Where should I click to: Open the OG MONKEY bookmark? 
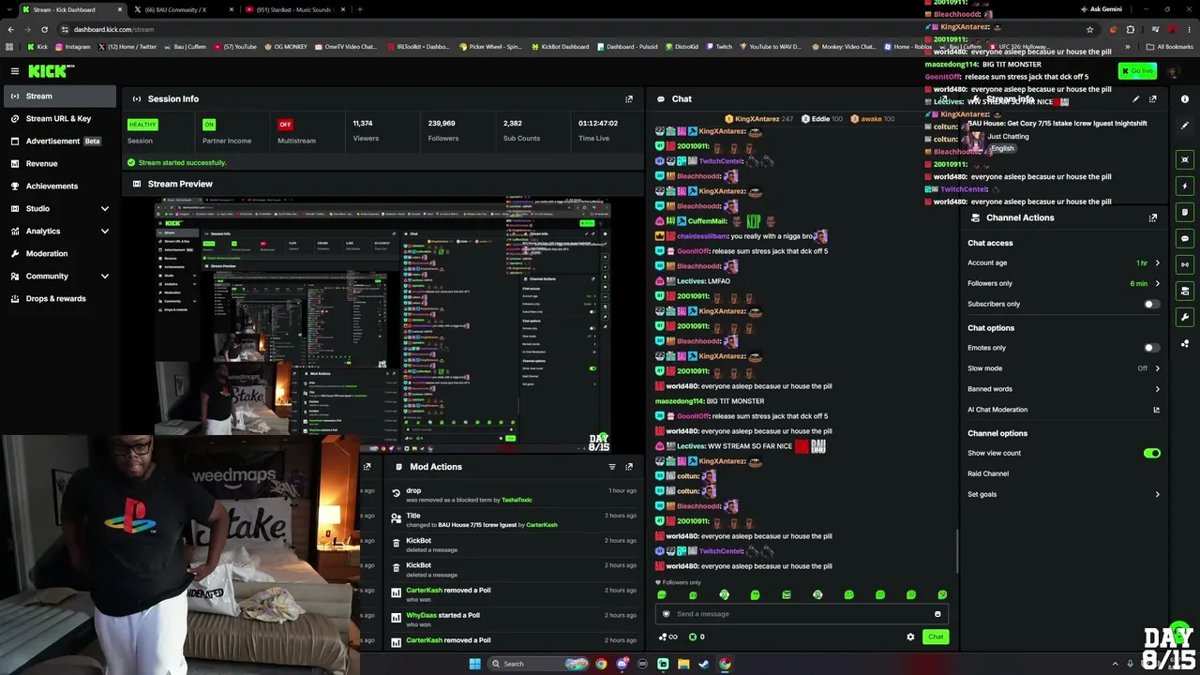(x=286, y=46)
